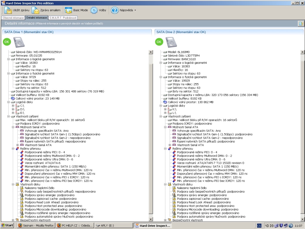Collapse Informace o logické geometrii in Drive 1
Viewport: 305px width, 229px height.
tap(8, 59)
